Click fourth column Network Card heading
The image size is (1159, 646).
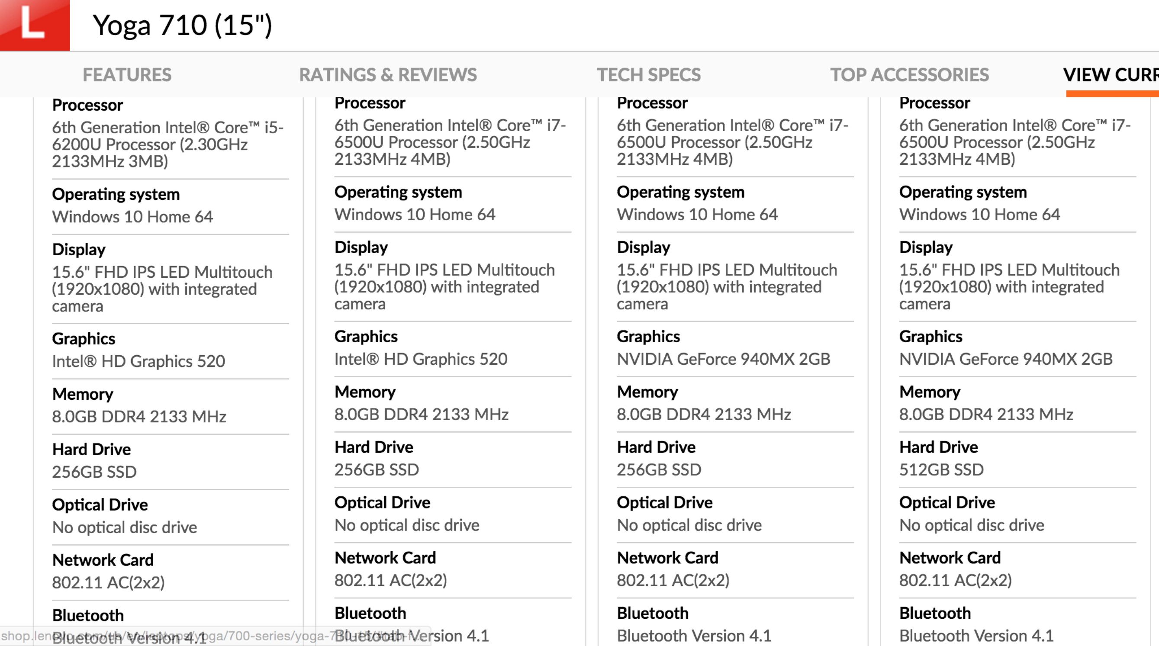[950, 558]
